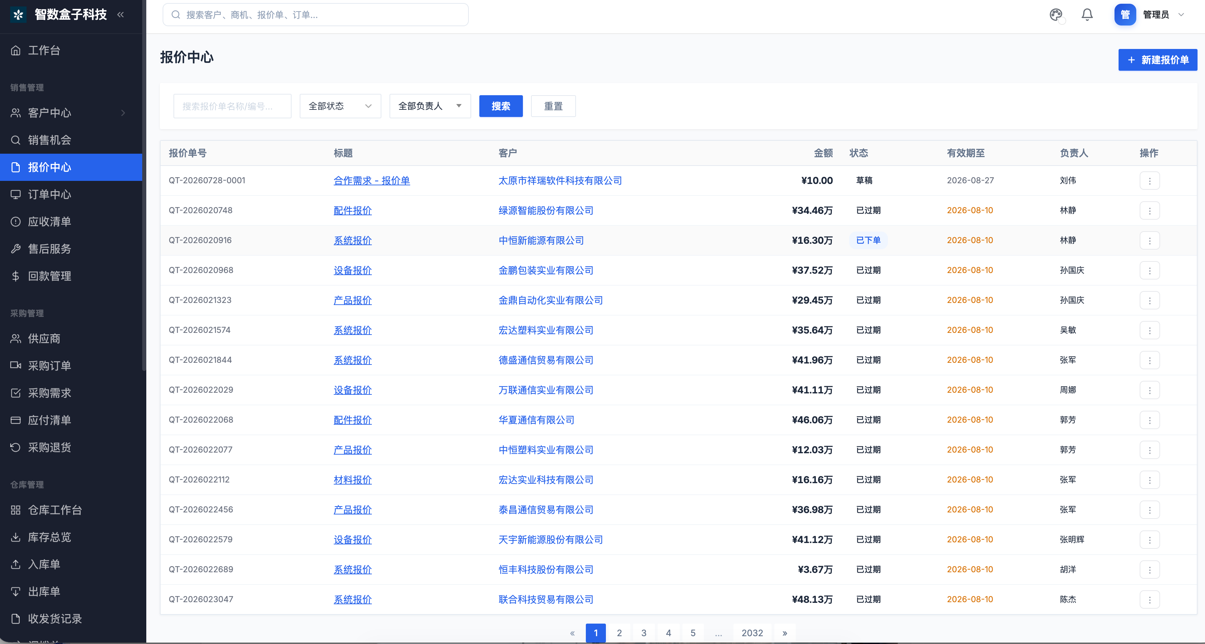Jump to last page 2032
The width and height of the screenshot is (1205, 644).
[x=752, y=633]
